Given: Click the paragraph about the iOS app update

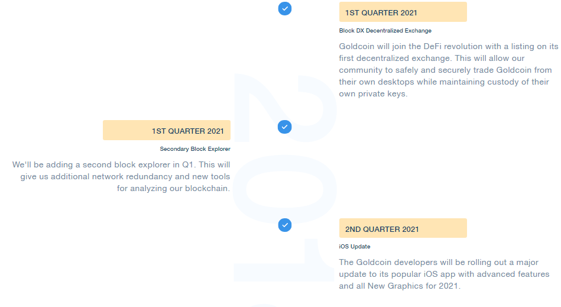Looking at the screenshot, I should (x=444, y=274).
